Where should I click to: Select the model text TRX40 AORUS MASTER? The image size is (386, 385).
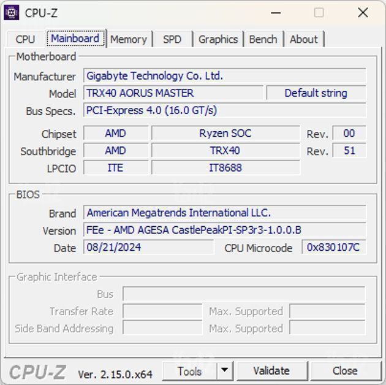tap(140, 93)
